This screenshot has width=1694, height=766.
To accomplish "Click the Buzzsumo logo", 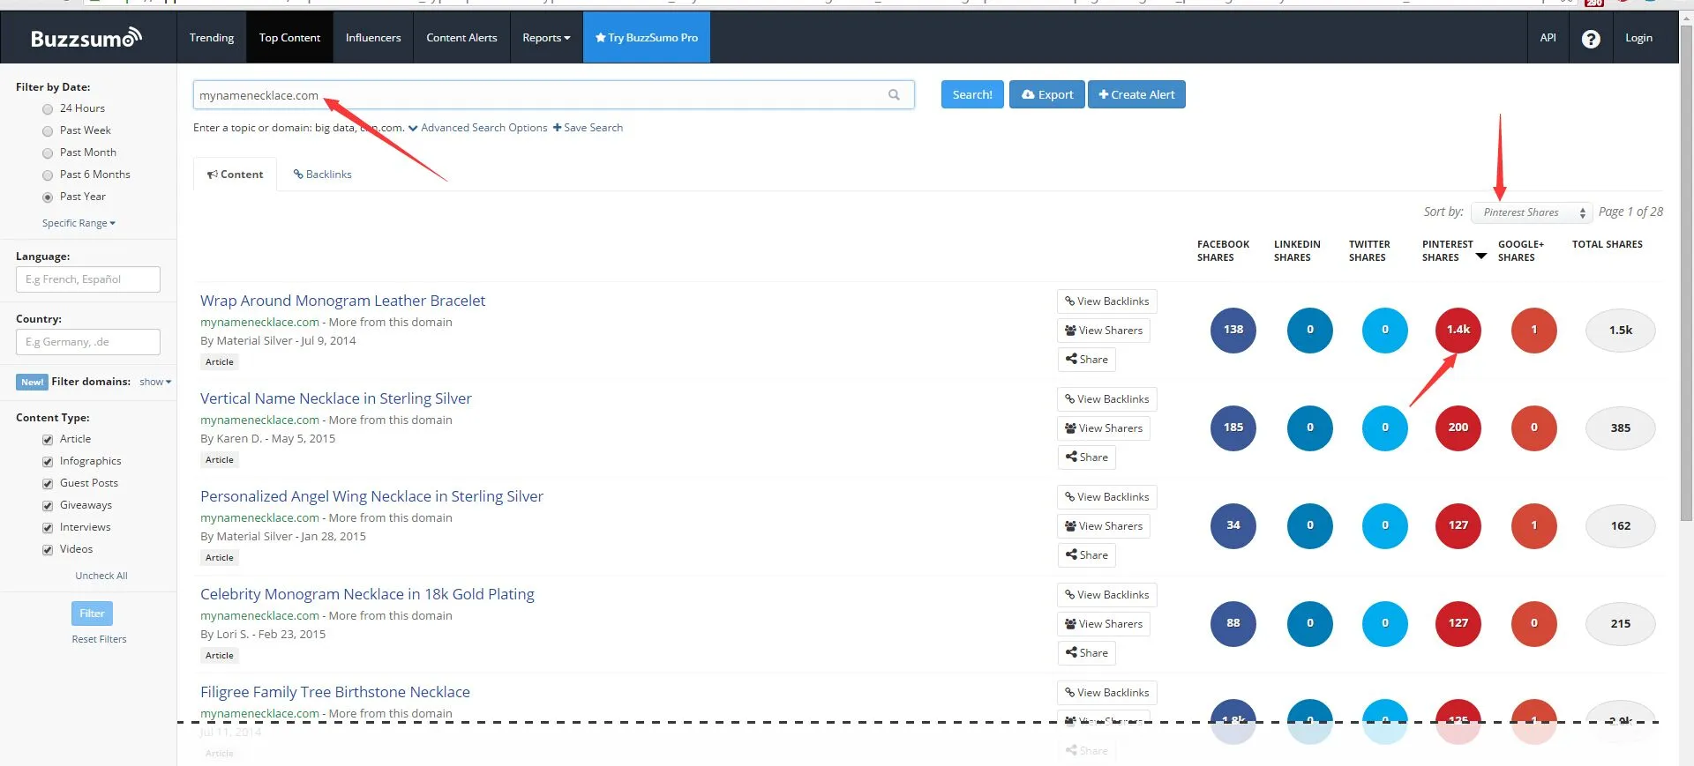I will 86,38.
